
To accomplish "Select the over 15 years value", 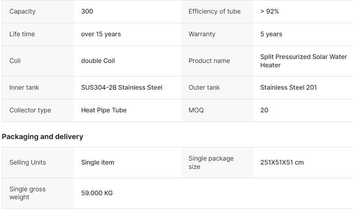I will [101, 34].
